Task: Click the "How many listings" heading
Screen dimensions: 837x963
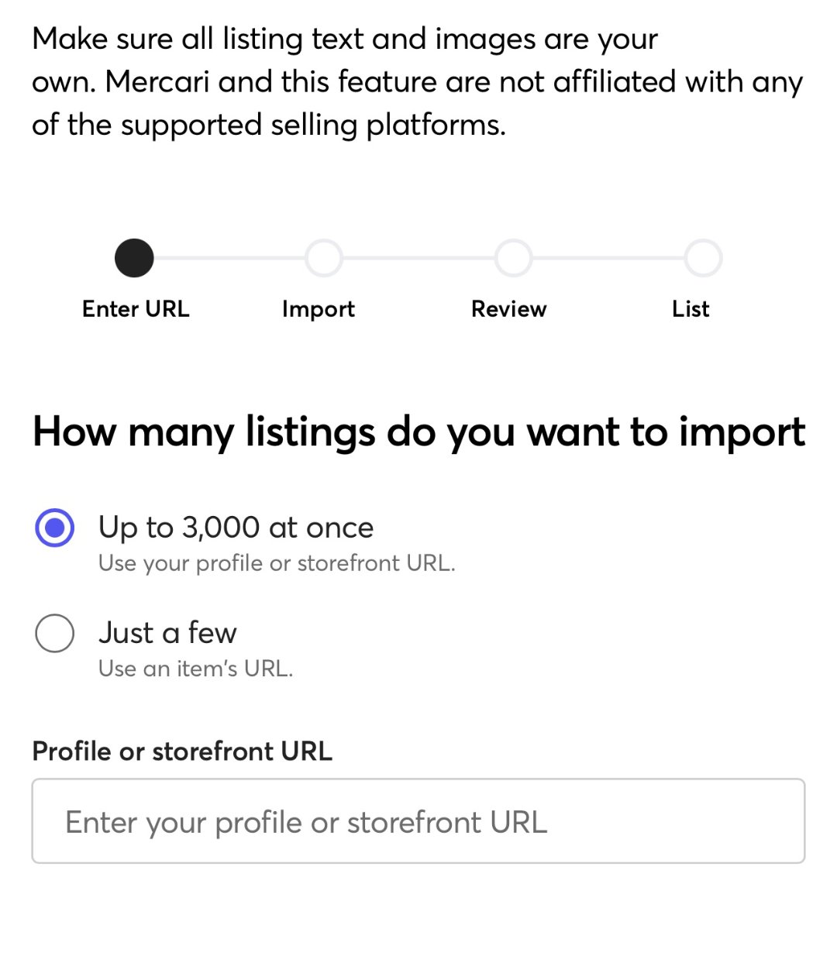Action: [418, 432]
